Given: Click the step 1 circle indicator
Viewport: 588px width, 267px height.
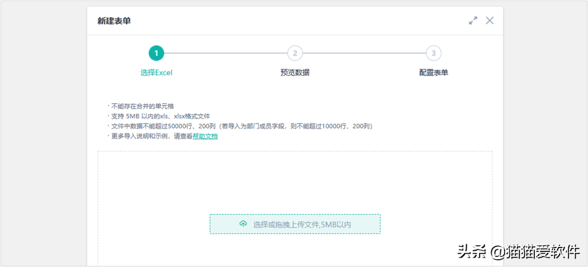Looking at the screenshot, I should 156,53.
